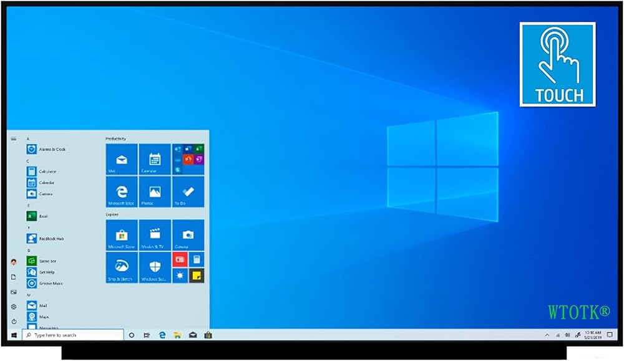Open Alarms & Clock from the app list
Image resolution: width=624 pixels, height=361 pixels.
click(46, 149)
